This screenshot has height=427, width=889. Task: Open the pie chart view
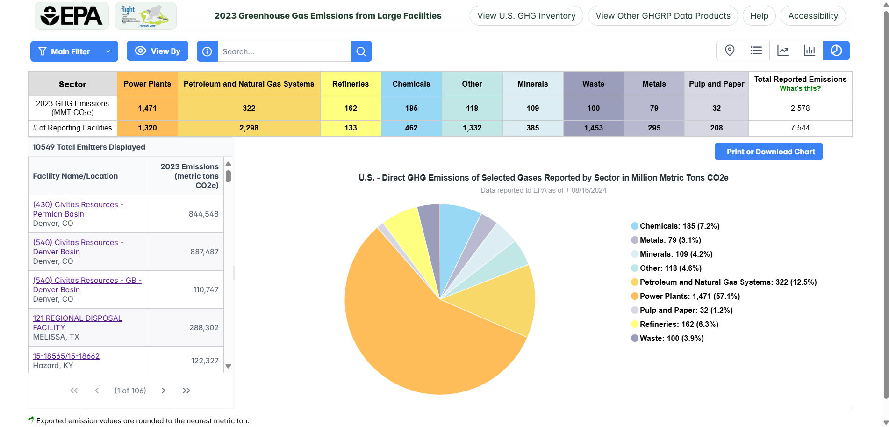click(836, 50)
